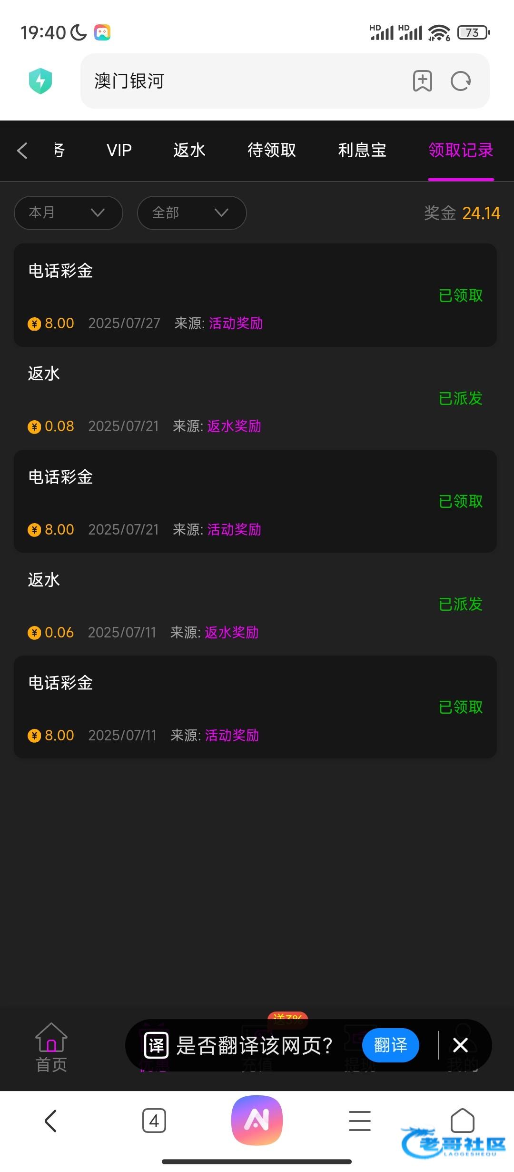Open the browser hamburger menu
The height and width of the screenshot is (1172, 514).
pyautogui.click(x=360, y=1121)
